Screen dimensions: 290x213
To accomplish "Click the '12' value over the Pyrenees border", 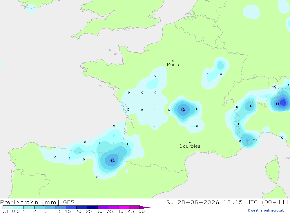I will coord(113,160).
